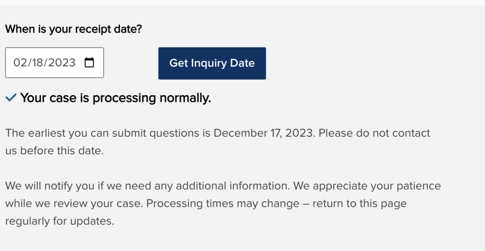Click 'We will notify you' sentence start
The width and height of the screenshot is (485, 251).
point(50,186)
